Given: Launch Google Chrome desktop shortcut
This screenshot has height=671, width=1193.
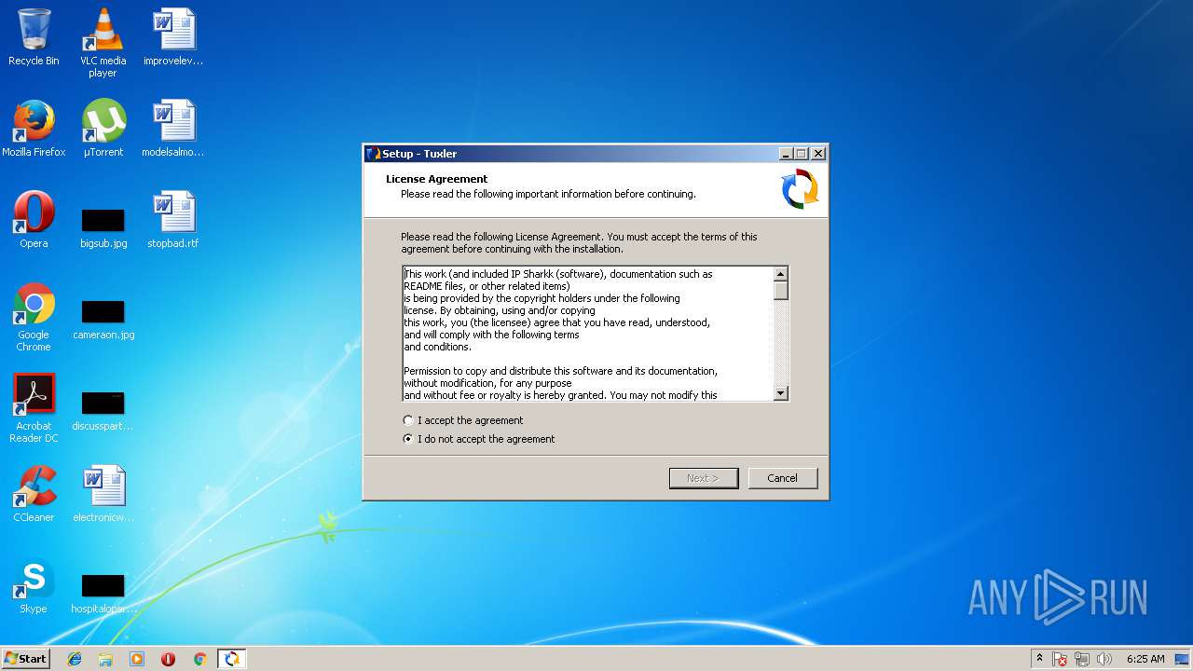Looking at the screenshot, I should (34, 317).
